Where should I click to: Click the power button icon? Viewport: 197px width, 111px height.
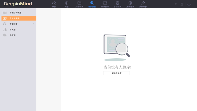(189, 4)
